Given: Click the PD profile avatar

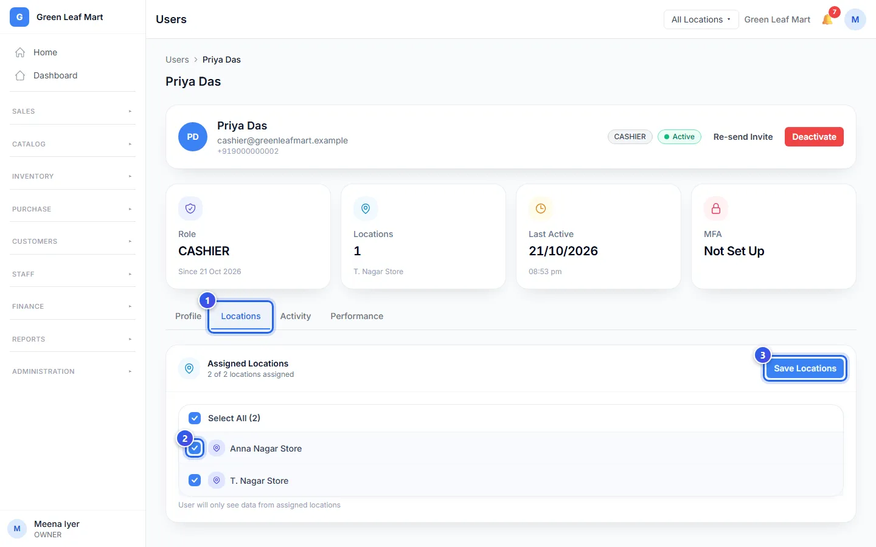Looking at the screenshot, I should point(193,137).
